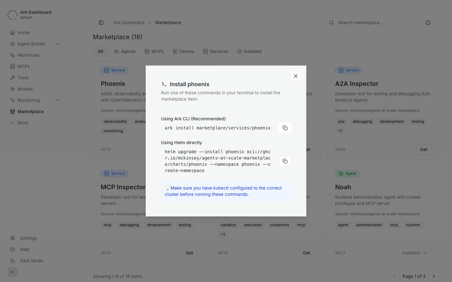Open Help in the sidebar

coord(35,249)
